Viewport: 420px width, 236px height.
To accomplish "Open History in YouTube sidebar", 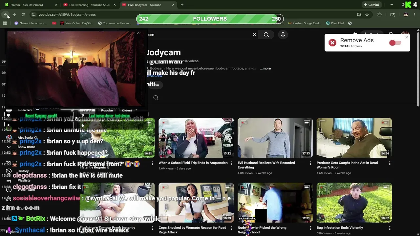I will click(x=23, y=171).
